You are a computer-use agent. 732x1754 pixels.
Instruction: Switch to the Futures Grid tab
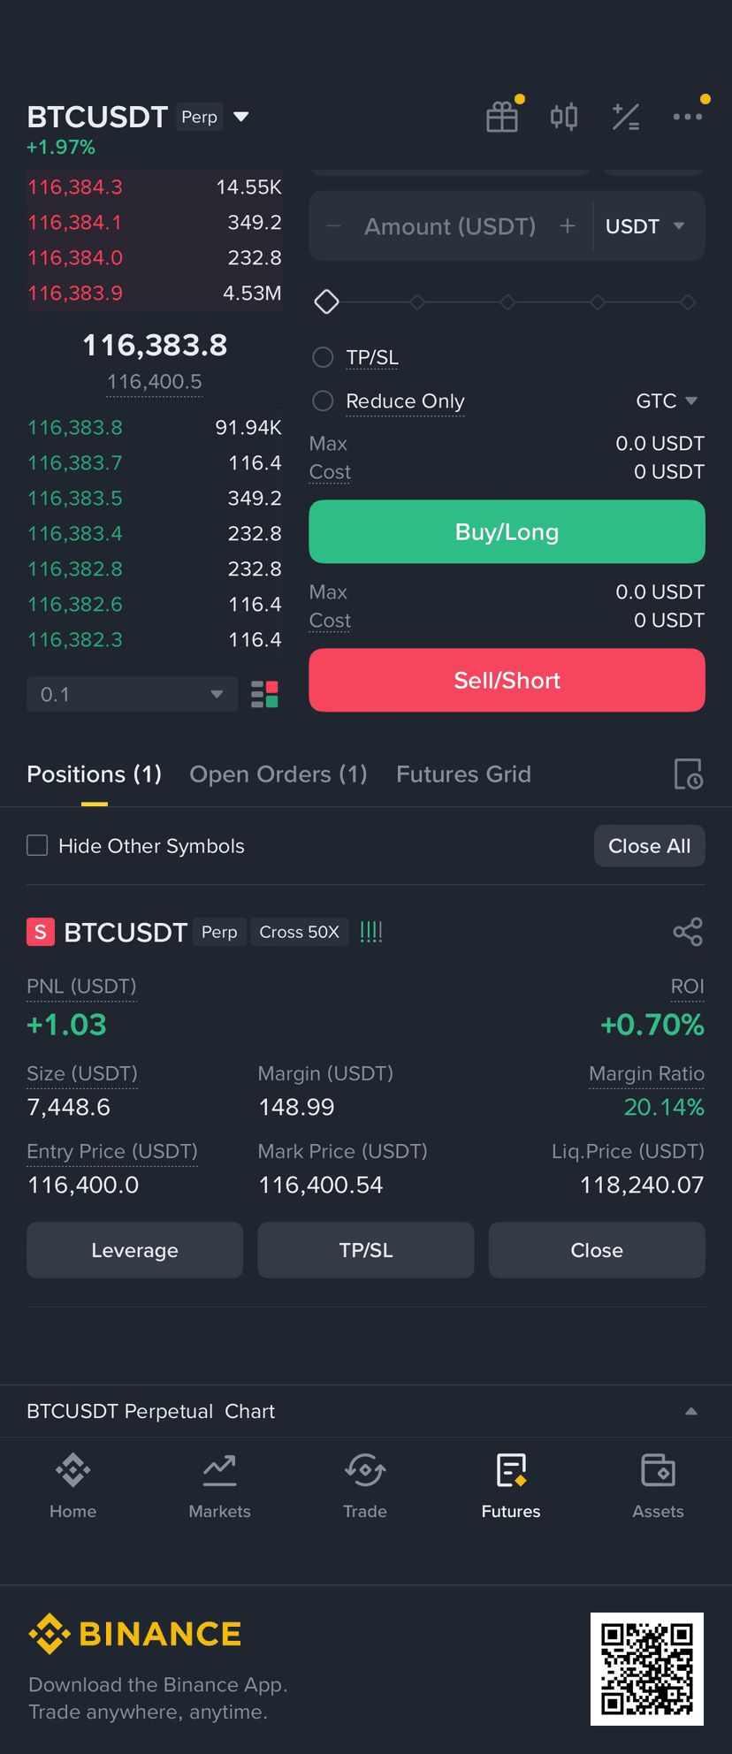click(464, 774)
